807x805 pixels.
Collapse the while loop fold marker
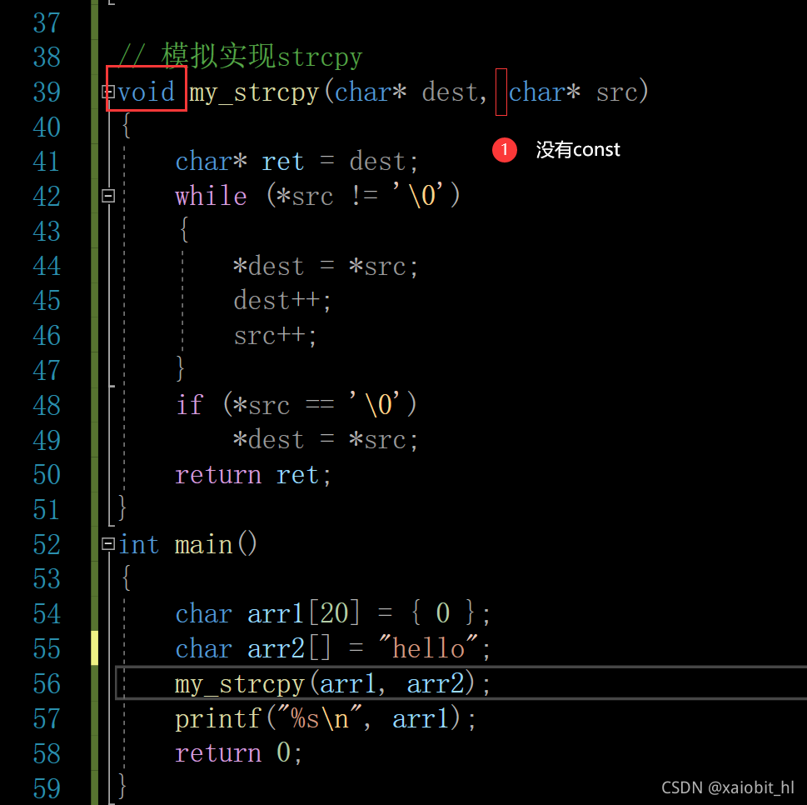pos(107,196)
